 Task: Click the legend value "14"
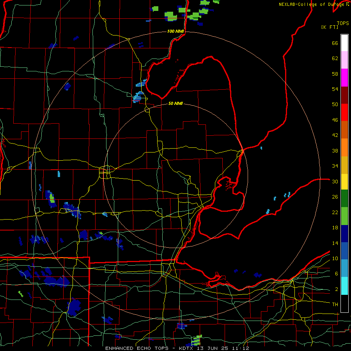click(335, 243)
